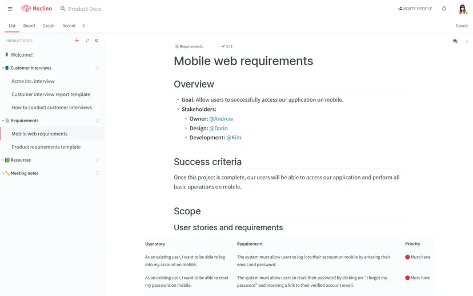Click the square icon on Meeting notes row
This screenshot has height=296, width=473.
pos(98,173)
